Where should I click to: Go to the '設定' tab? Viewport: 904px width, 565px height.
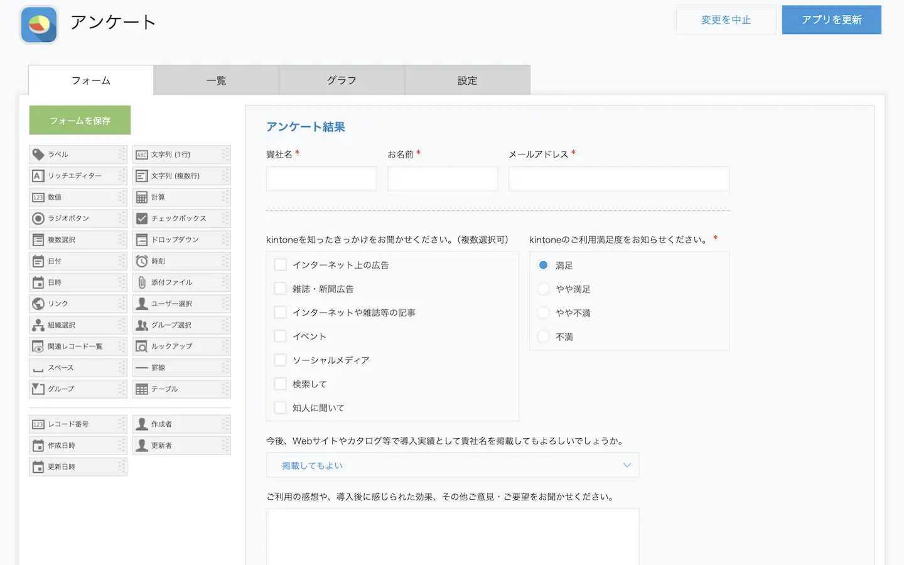coord(467,80)
